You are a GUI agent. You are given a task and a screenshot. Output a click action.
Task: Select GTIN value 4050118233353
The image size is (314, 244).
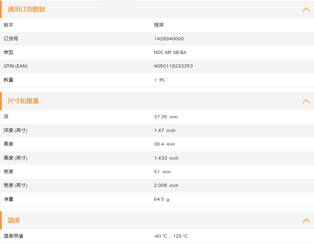pyautogui.click(x=173, y=66)
